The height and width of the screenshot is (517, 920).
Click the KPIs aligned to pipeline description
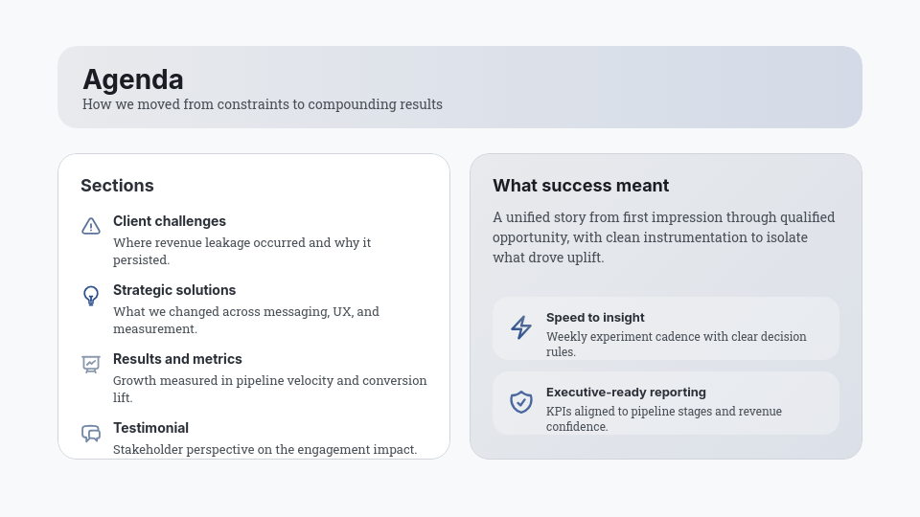point(663,418)
